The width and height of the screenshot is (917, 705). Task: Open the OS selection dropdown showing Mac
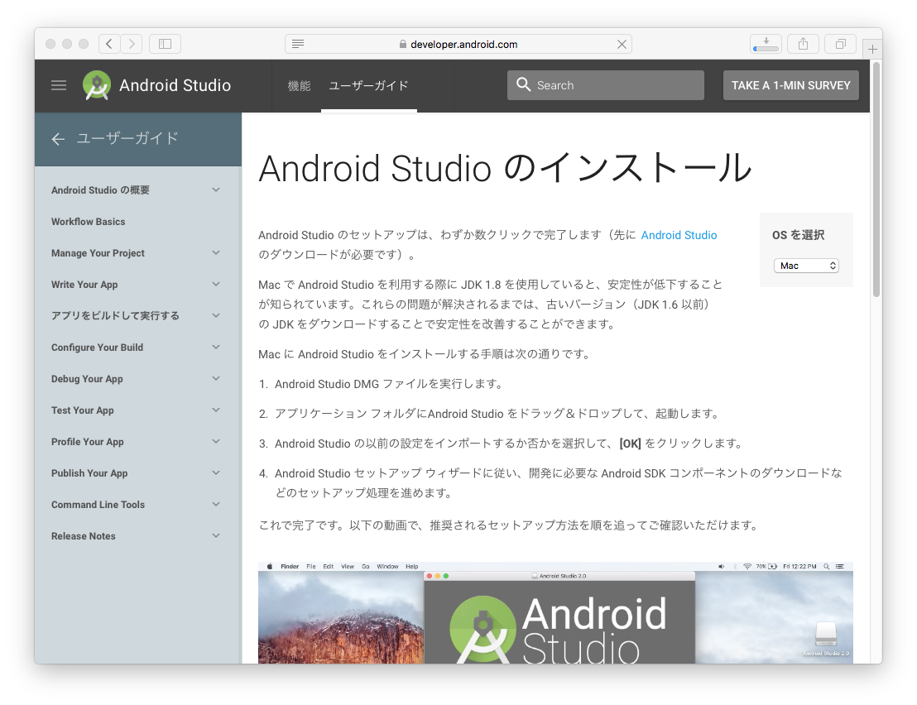[x=806, y=266]
